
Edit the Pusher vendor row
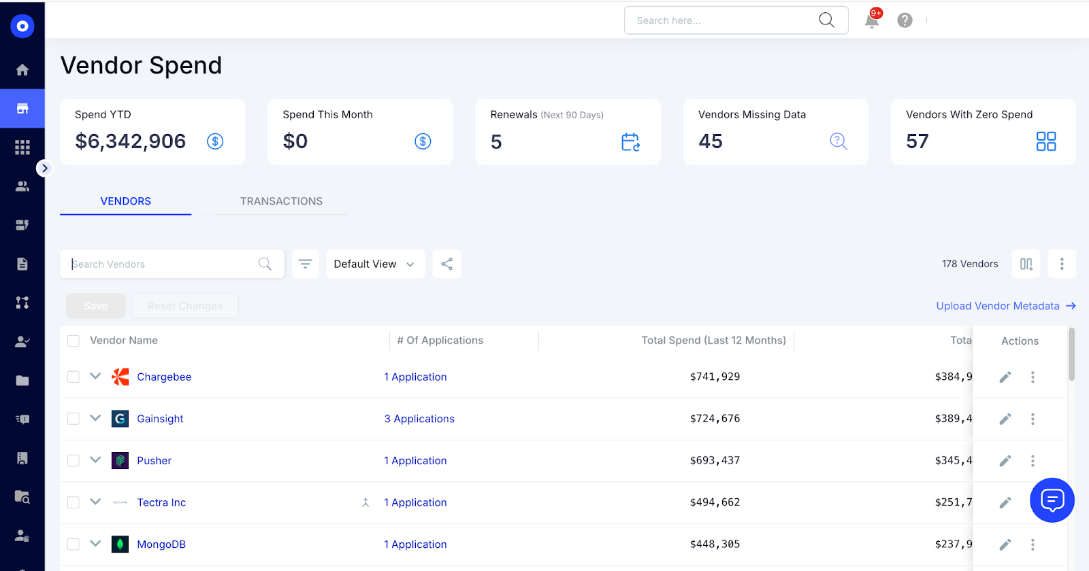coord(1005,461)
